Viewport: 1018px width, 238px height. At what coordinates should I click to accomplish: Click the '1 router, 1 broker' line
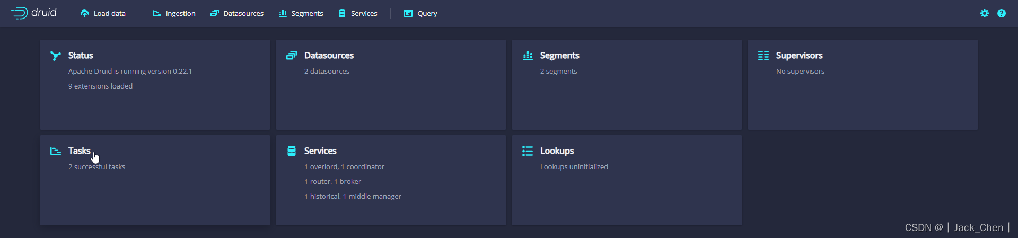coord(332,181)
